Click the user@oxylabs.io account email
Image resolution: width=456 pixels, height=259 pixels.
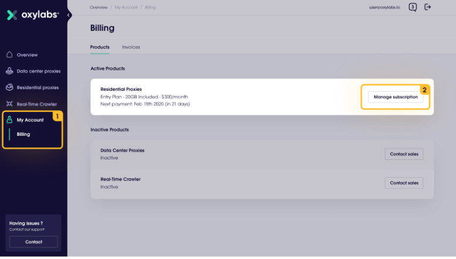tap(384, 7)
